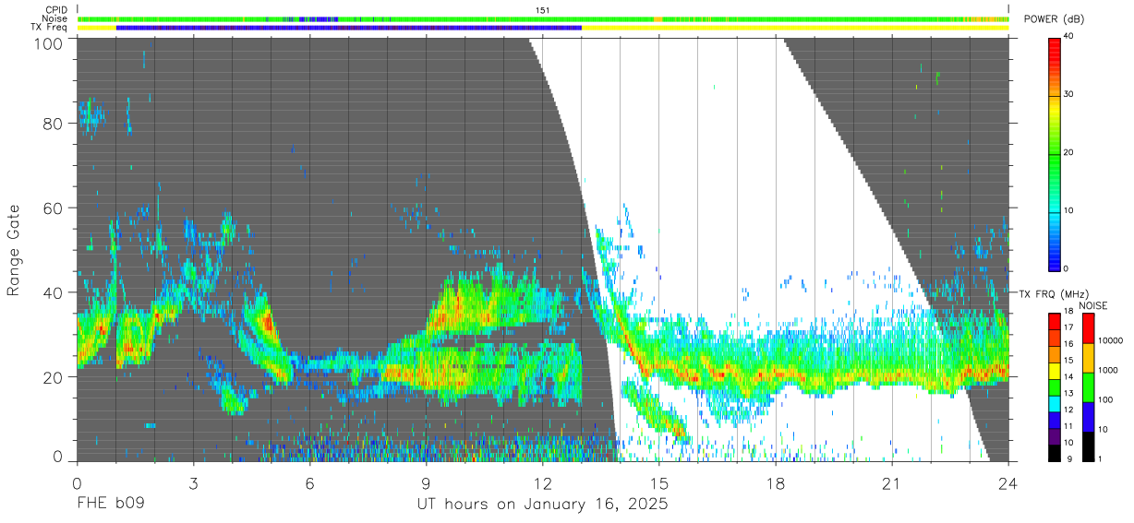This screenshot has width=1134, height=523.
Task: Click the 1000 noise legend label
Action: pos(1106,370)
